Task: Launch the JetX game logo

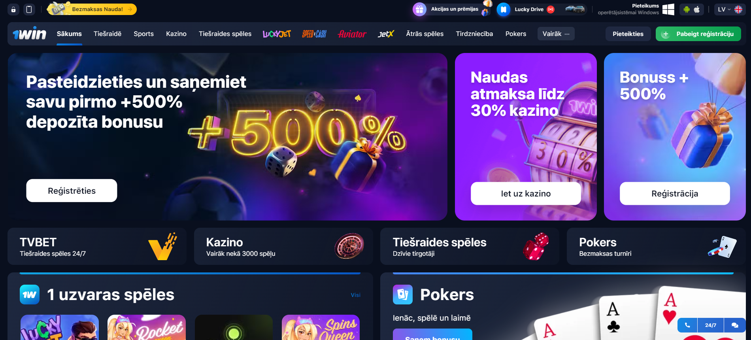Action: pos(386,34)
